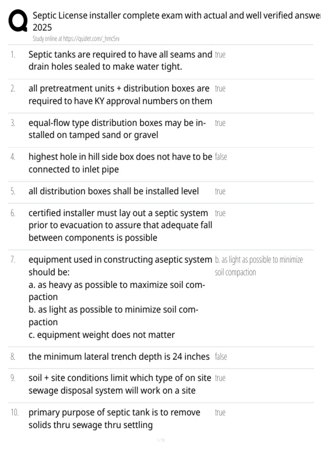Click the page number indicator at bottom

pos(160,440)
